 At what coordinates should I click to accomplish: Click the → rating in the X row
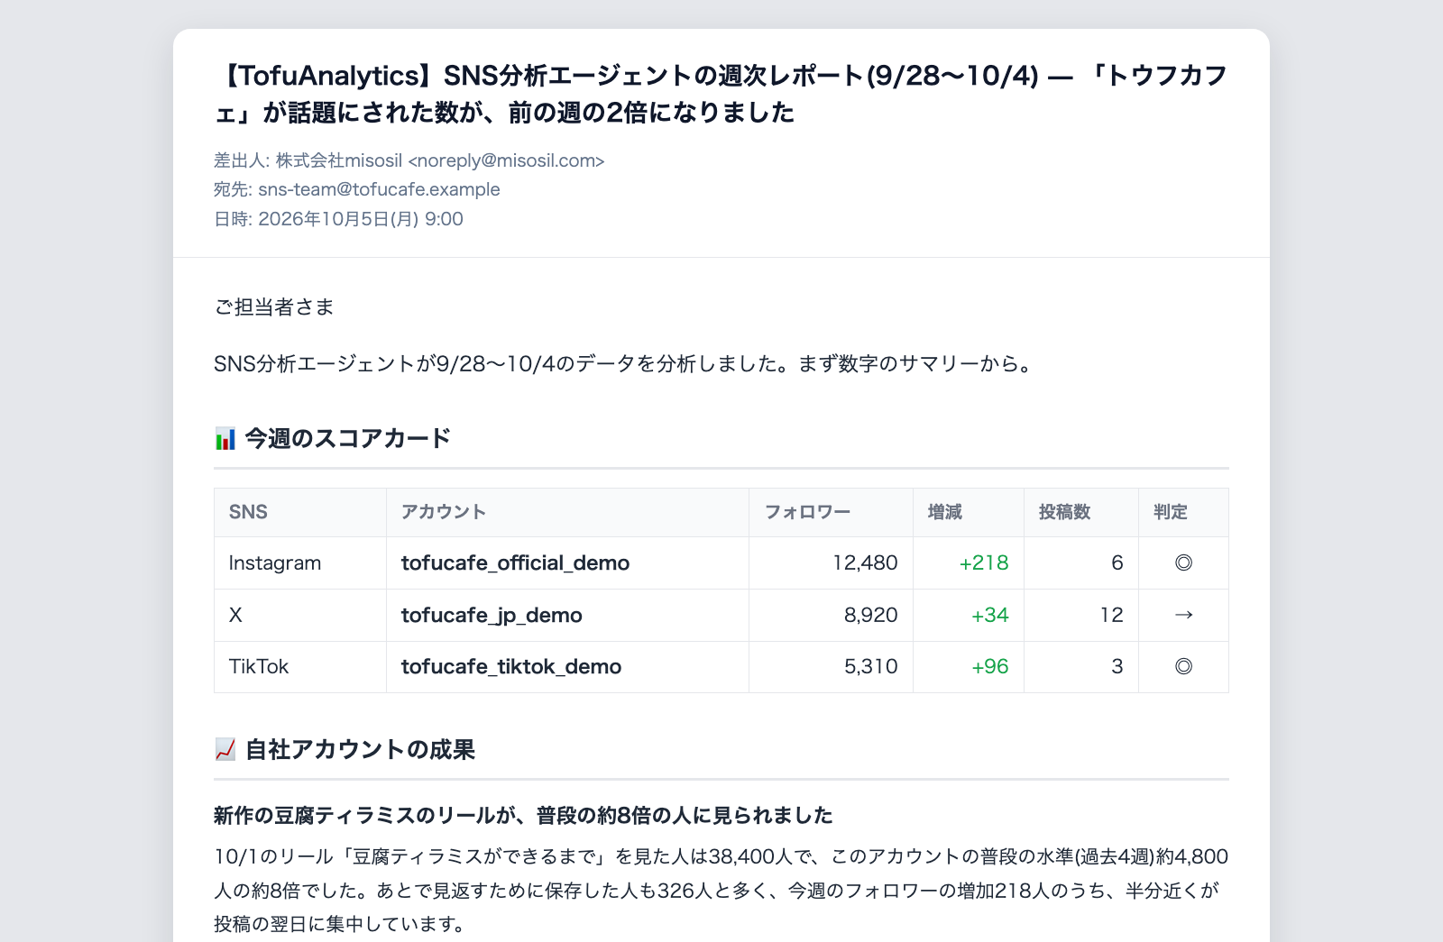(x=1183, y=615)
